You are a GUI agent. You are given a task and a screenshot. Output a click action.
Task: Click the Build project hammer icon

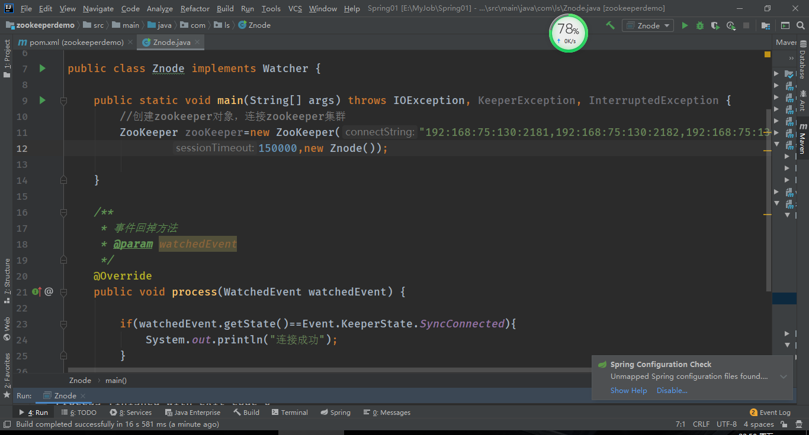point(610,25)
